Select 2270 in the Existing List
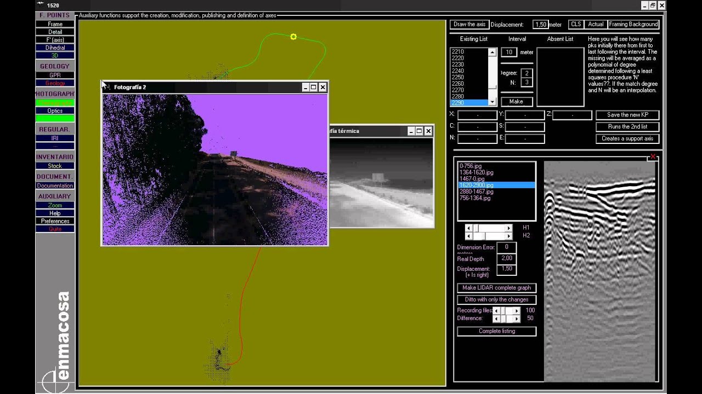 tap(469, 90)
